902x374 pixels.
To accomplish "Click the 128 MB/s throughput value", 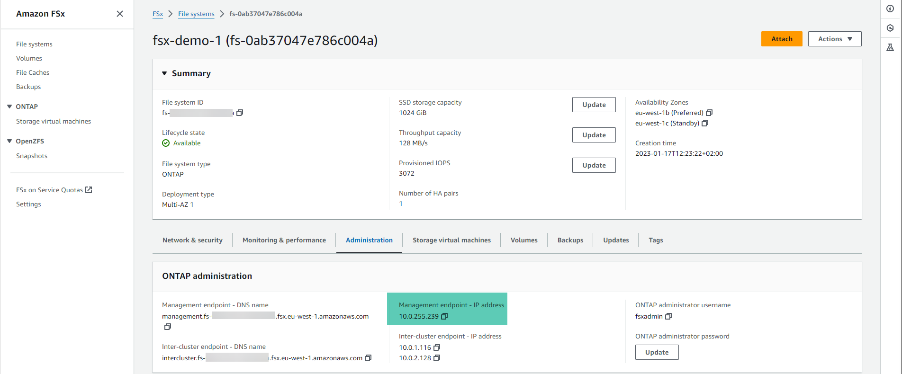I will click(413, 143).
